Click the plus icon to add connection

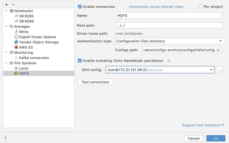pyautogui.click(x=7, y=5)
